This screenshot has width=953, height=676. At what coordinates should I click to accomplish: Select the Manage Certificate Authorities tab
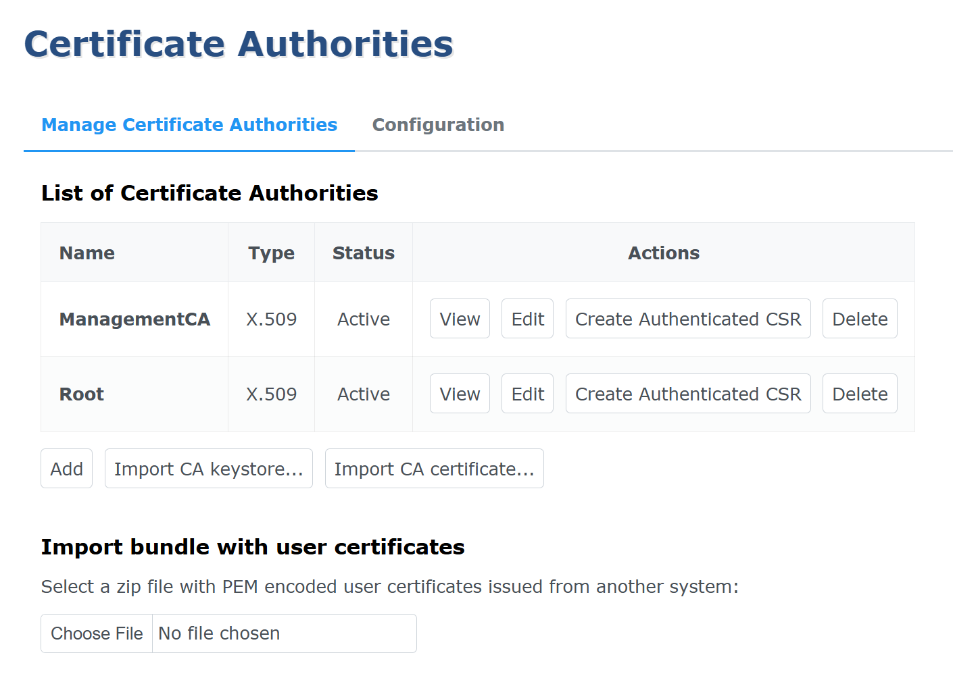[189, 124]
